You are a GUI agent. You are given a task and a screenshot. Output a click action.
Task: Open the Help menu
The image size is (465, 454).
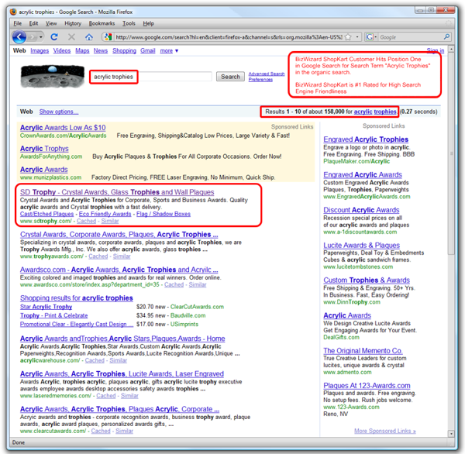[148, 23]
